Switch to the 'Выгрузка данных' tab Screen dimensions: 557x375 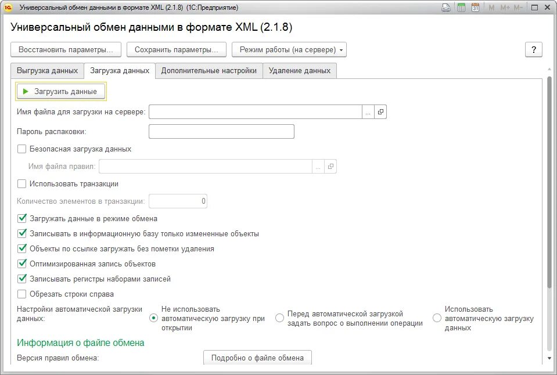(x=47, y=70)
